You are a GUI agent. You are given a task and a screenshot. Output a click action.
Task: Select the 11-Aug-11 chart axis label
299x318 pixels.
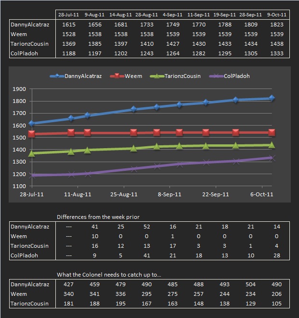click(x=78, y=194)
